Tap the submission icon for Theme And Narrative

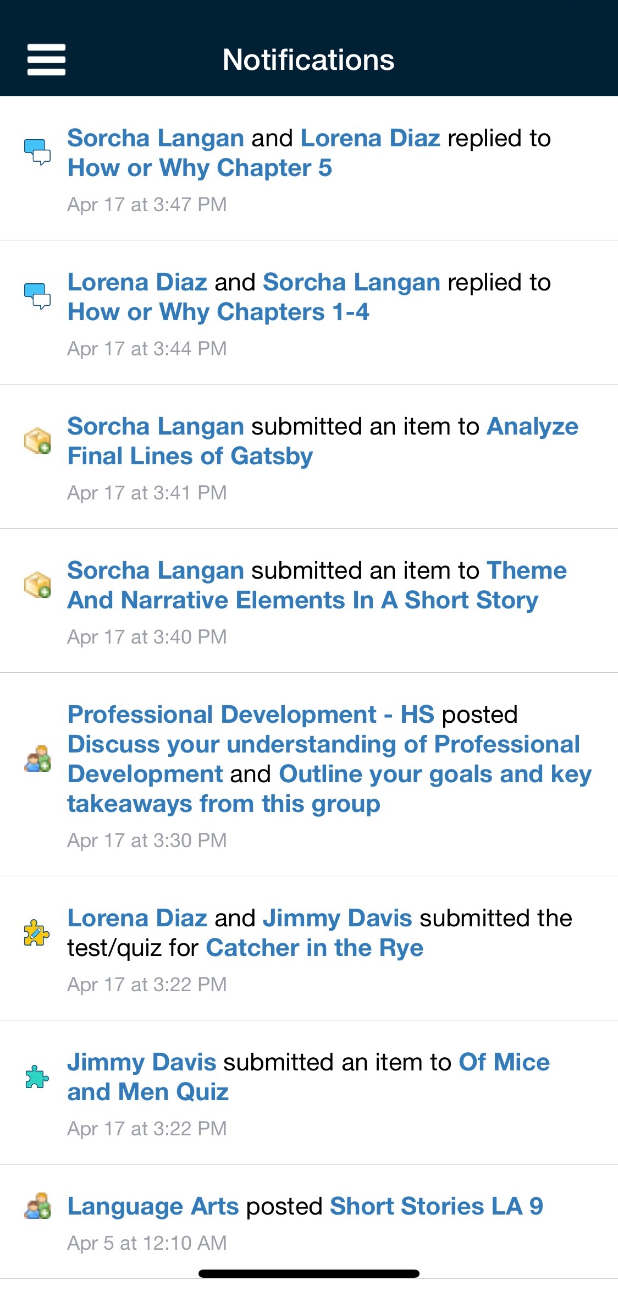[37, 585]
